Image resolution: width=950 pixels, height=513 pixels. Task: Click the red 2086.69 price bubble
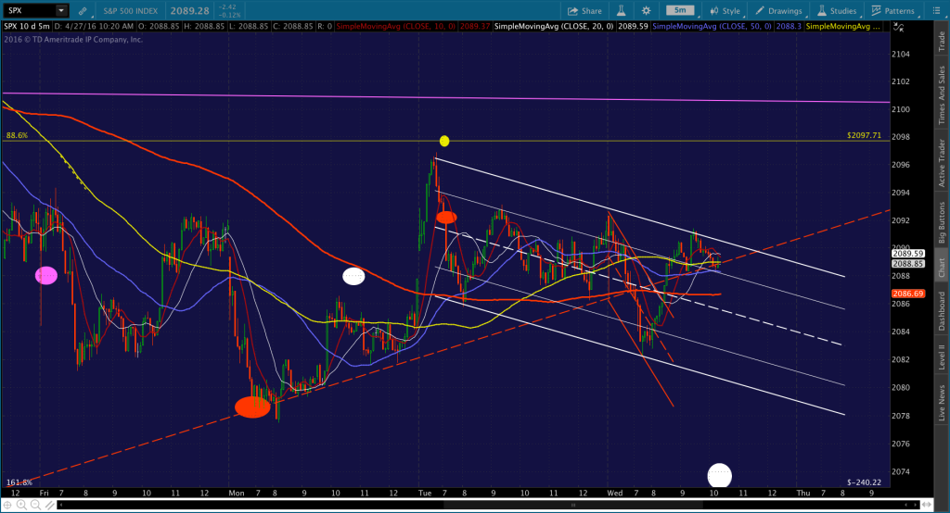[x=907, y=294]
